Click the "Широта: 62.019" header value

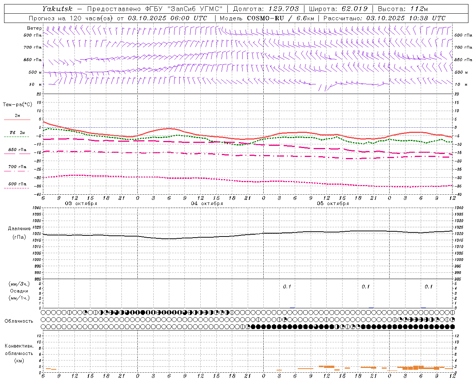click(x=338, y=9)
